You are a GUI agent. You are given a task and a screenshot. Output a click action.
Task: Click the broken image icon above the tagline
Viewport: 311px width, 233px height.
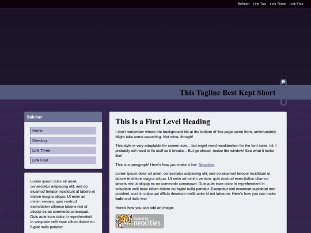[283, 82]
